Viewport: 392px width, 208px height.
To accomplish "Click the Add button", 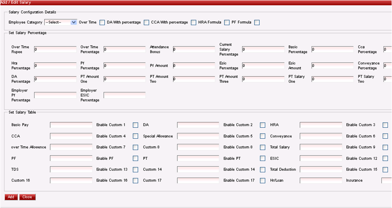I will tap(11, 197).
